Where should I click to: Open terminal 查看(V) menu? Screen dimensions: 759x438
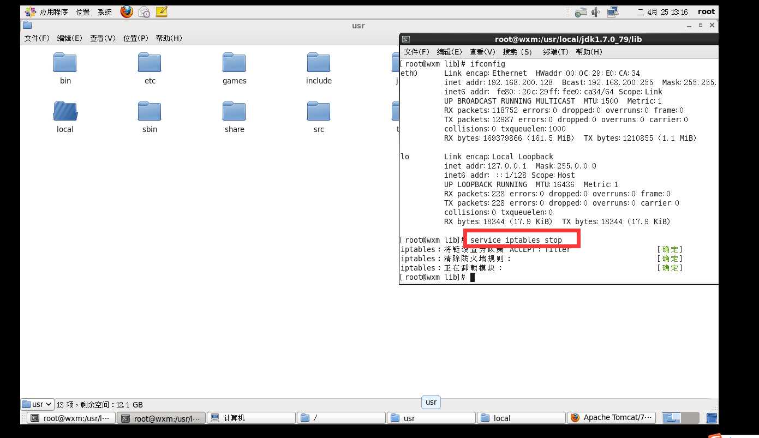click(x=482, y=52)
